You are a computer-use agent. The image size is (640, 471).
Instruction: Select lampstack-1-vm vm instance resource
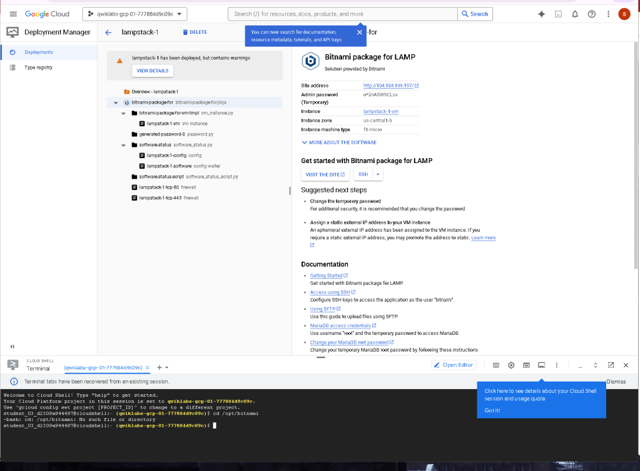173,124
